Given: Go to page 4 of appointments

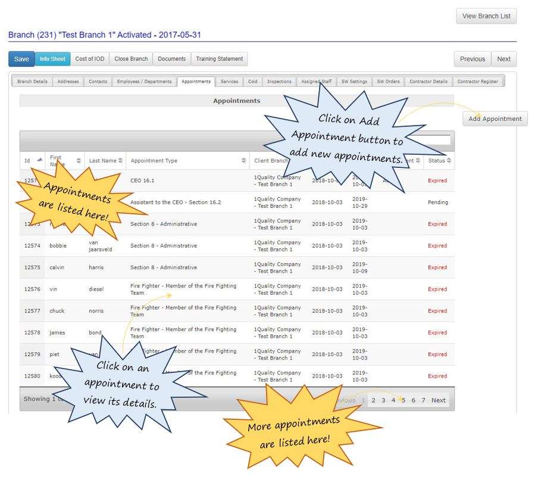Looking at the screenshot, I should 392,400.
